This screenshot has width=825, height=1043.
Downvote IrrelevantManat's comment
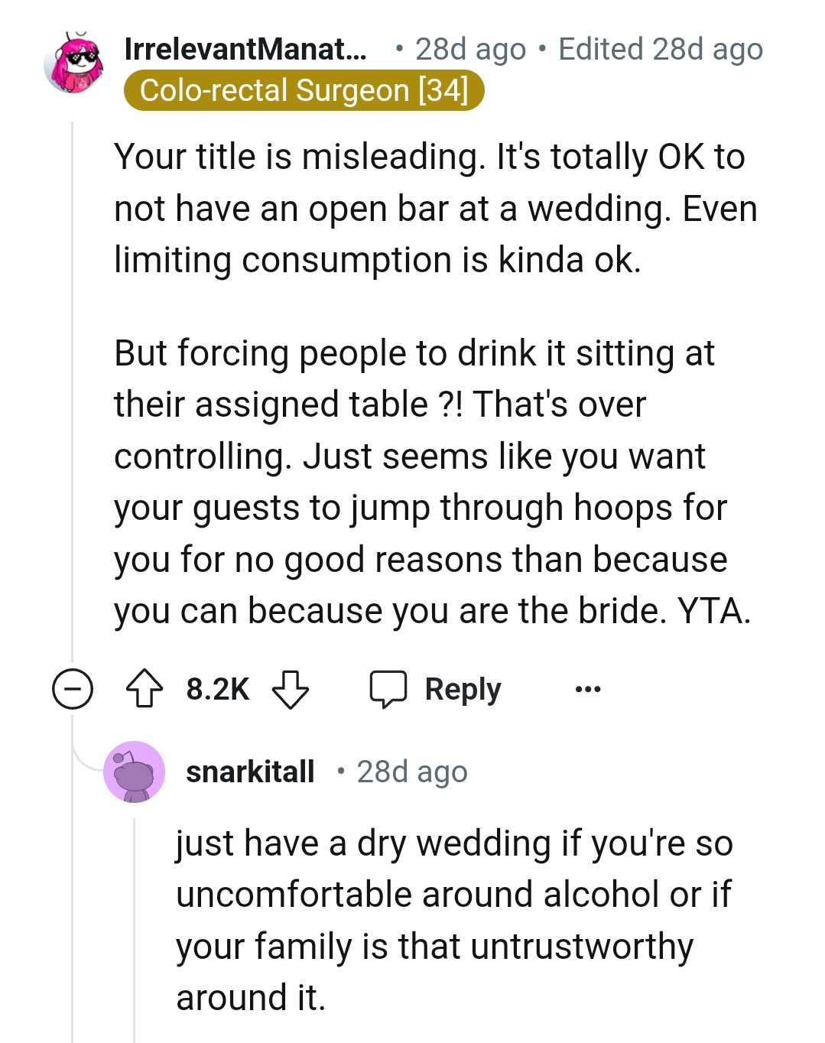(x=291, y=689)
